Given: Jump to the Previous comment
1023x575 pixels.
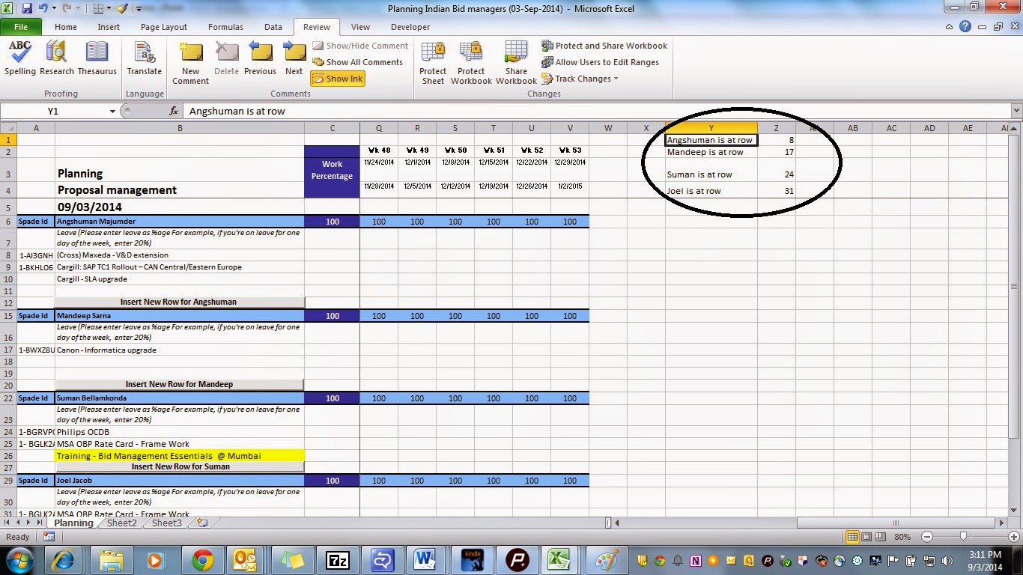Looking at the screenshot, I should pyautogui.click(x=260, y=60).
